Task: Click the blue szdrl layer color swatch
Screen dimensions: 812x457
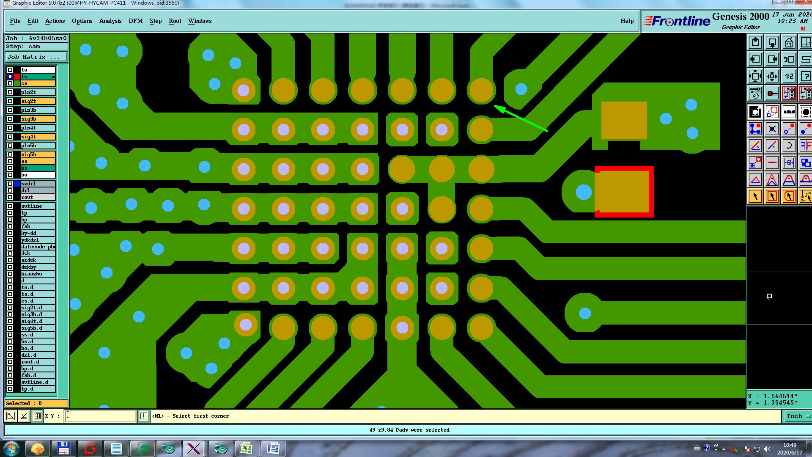Action: [x=17, y=184]
